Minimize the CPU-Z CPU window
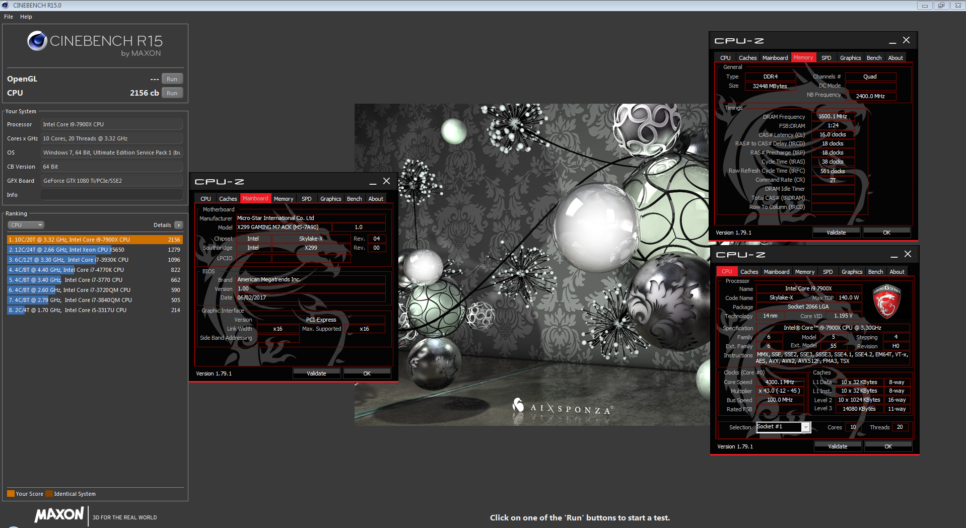 click(x=894, y=255)
